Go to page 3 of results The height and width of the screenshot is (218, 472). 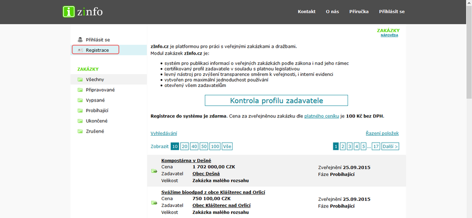tap(349, 147)
